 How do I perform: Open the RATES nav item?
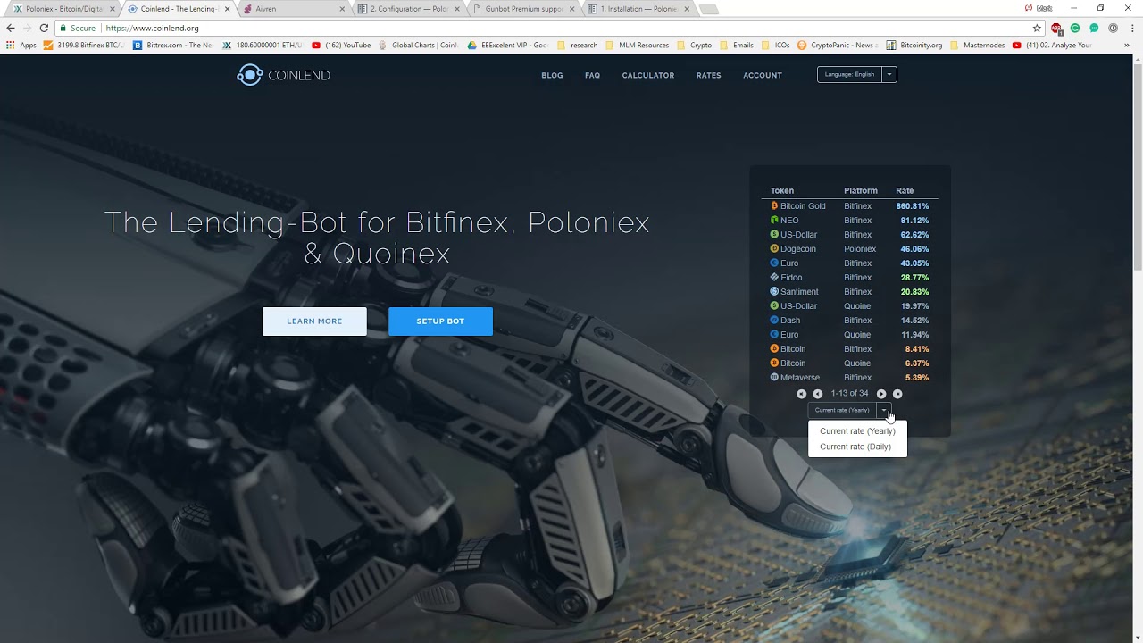pos(708,75)
